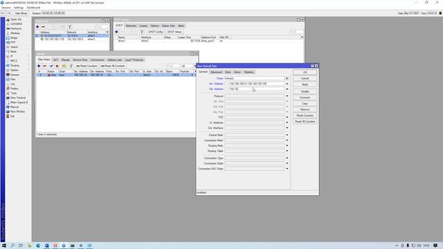
Task: Expand the Routing sidebar menu
Action: pos(14,66)
